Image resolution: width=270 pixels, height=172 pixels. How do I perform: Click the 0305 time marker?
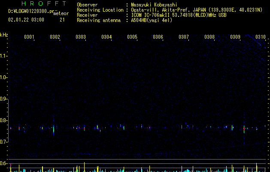[x=132, y=37]
